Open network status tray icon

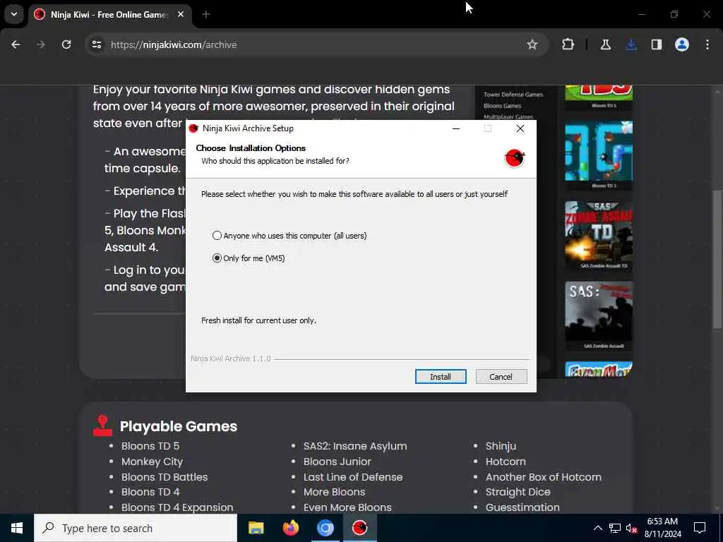tap(615, 528)
